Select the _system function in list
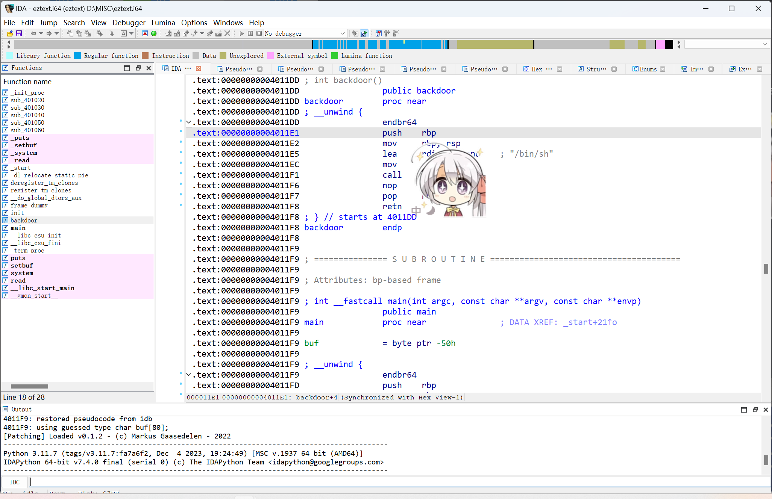Screen dimensions: 772x499 coord(78,153)
